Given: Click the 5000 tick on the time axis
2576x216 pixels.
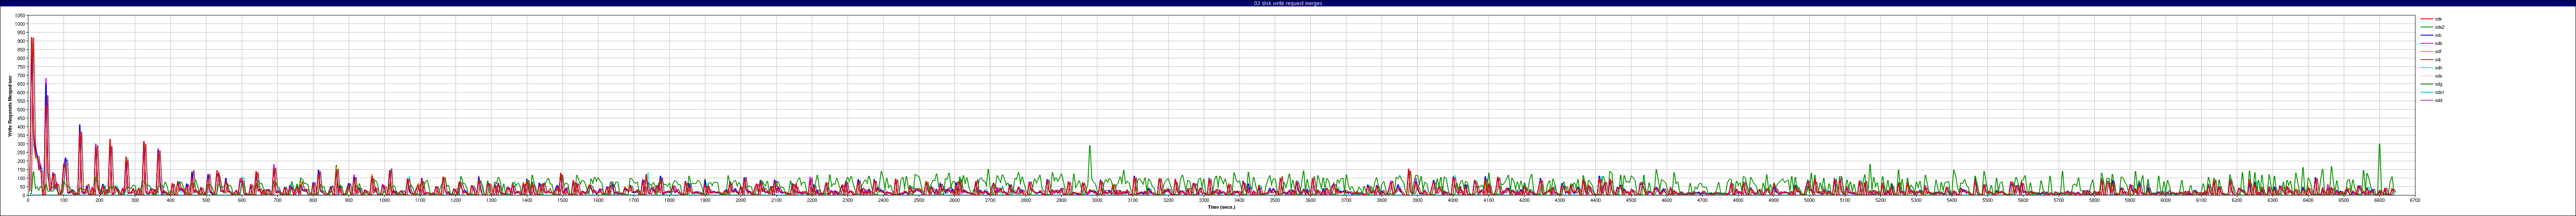Looking at the screenshot, I should pos(1809,200).
